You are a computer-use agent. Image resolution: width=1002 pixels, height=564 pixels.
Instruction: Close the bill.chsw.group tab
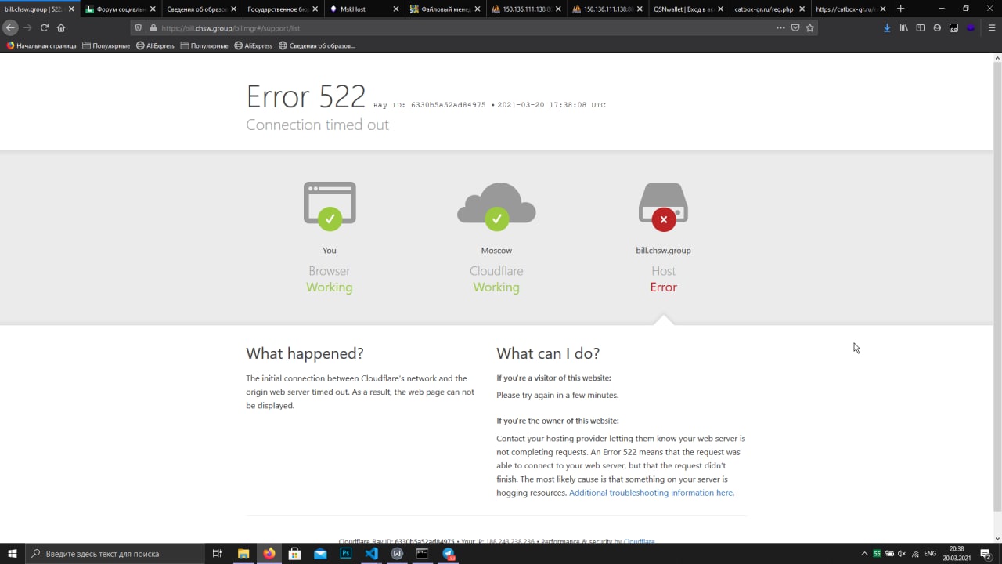(x=71, y=9)
